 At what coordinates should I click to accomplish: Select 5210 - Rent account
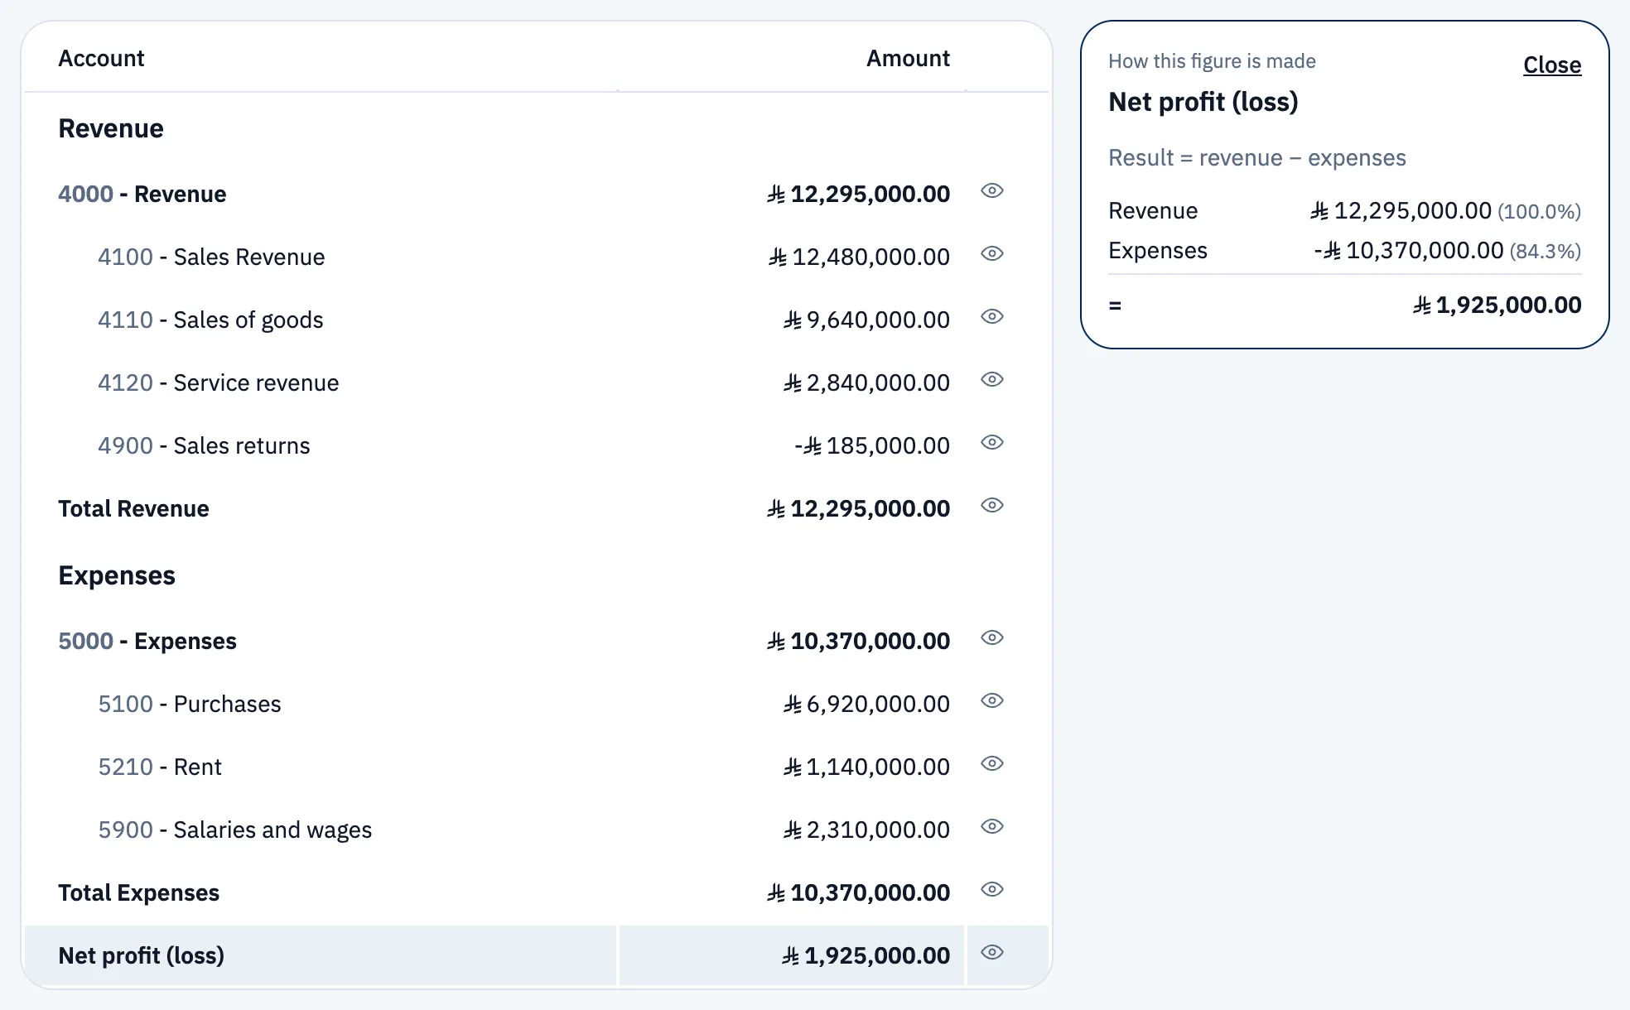[160, 767]
